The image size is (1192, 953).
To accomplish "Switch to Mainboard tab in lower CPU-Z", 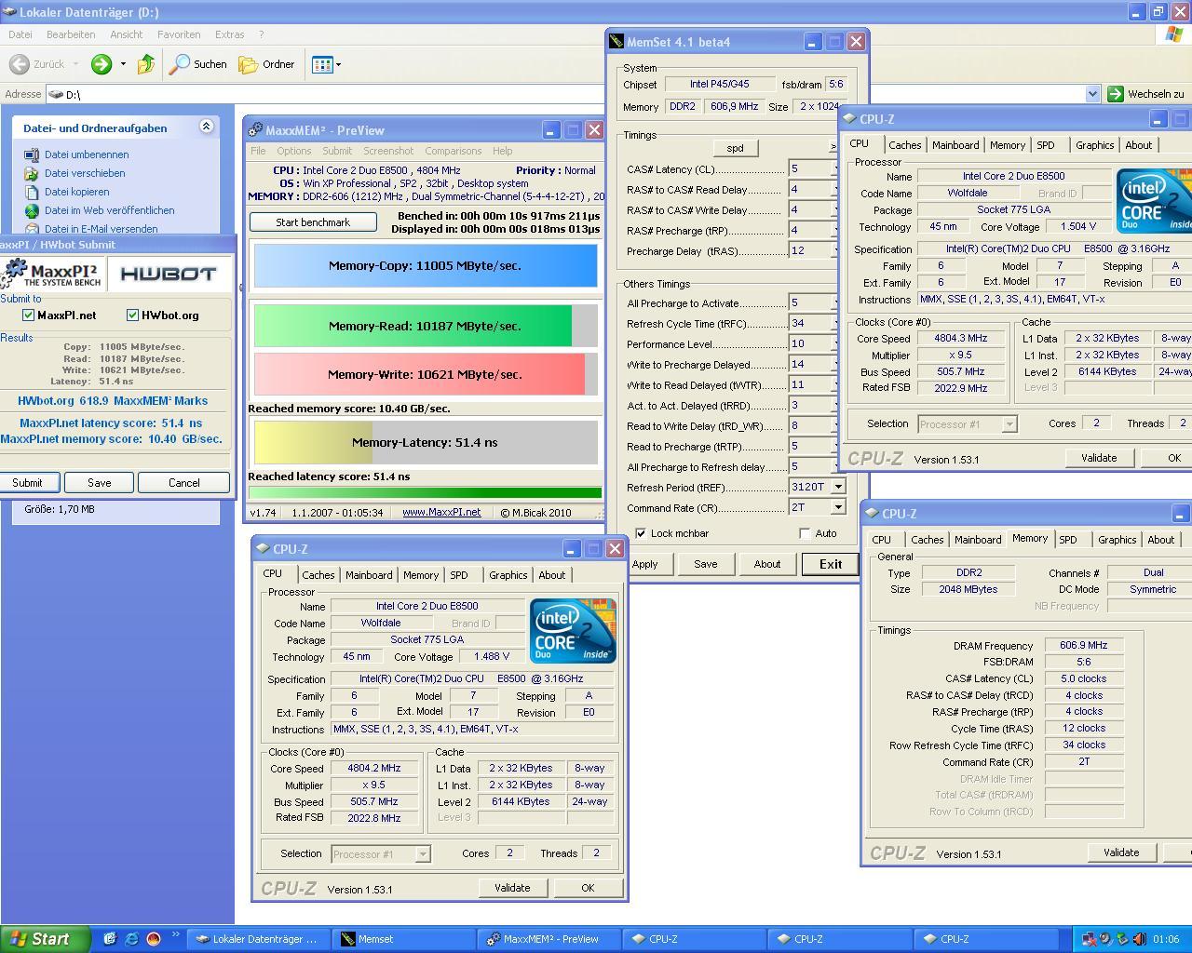I will pyautogui.click(x=369, y=575).
